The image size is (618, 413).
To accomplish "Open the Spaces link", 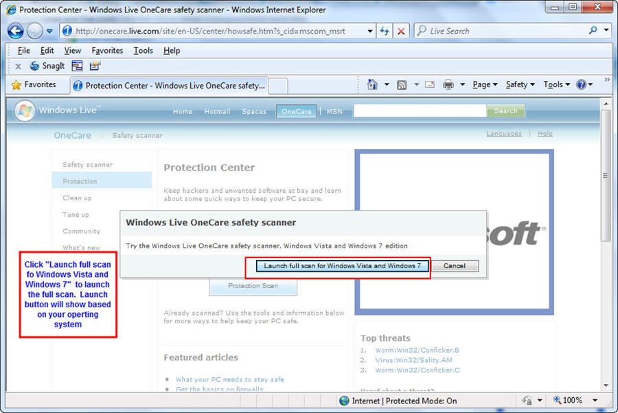I will click(x=254, y=111).
